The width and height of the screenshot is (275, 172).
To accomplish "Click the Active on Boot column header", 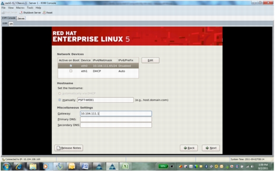I will [x=69, y=60].
